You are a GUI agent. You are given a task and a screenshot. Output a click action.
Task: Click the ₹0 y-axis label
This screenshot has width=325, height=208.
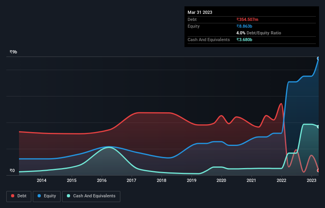point(12,170)
